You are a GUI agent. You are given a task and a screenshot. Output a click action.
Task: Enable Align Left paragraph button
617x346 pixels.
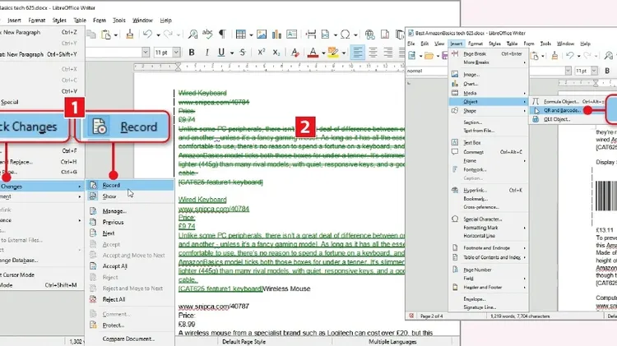click(x=358, y=53)
